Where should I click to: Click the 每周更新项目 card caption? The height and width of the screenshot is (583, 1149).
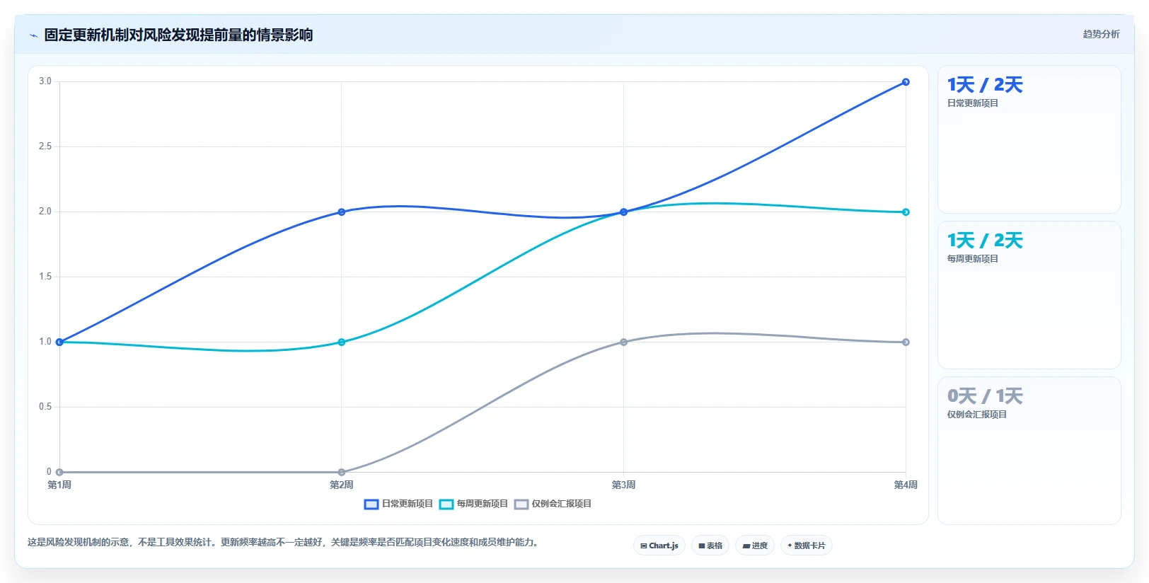pyautogui.click(x=973, y=259)
